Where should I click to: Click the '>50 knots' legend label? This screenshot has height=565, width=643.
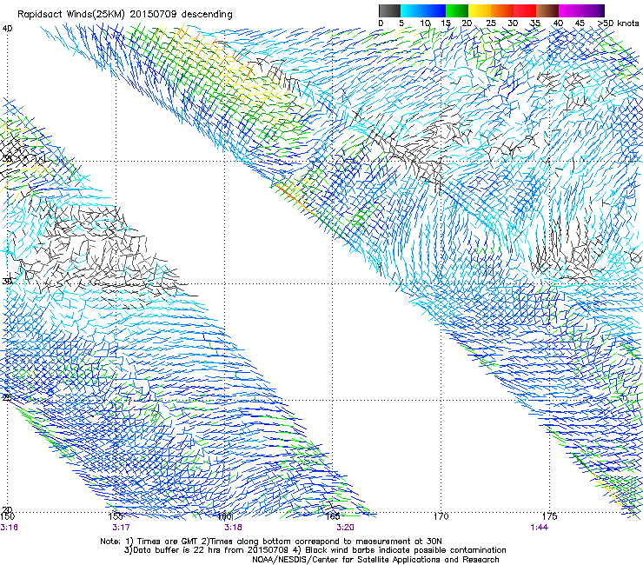[618, 23]
